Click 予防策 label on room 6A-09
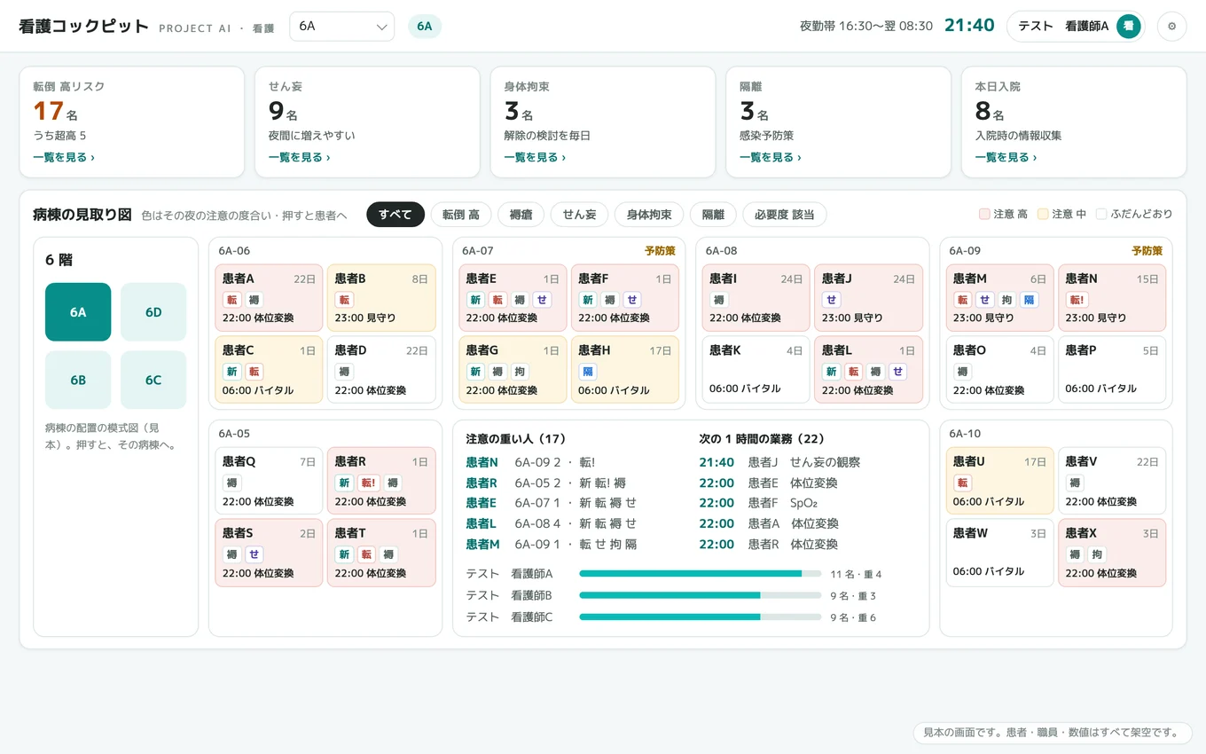The height and width of the screenshot is (754, 1206). [x=1147, y=251]
